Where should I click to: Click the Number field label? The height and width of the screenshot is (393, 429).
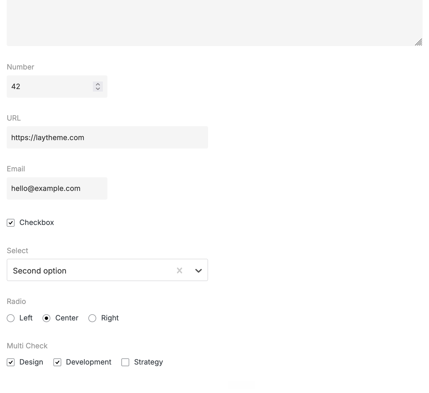pos(20,67)
